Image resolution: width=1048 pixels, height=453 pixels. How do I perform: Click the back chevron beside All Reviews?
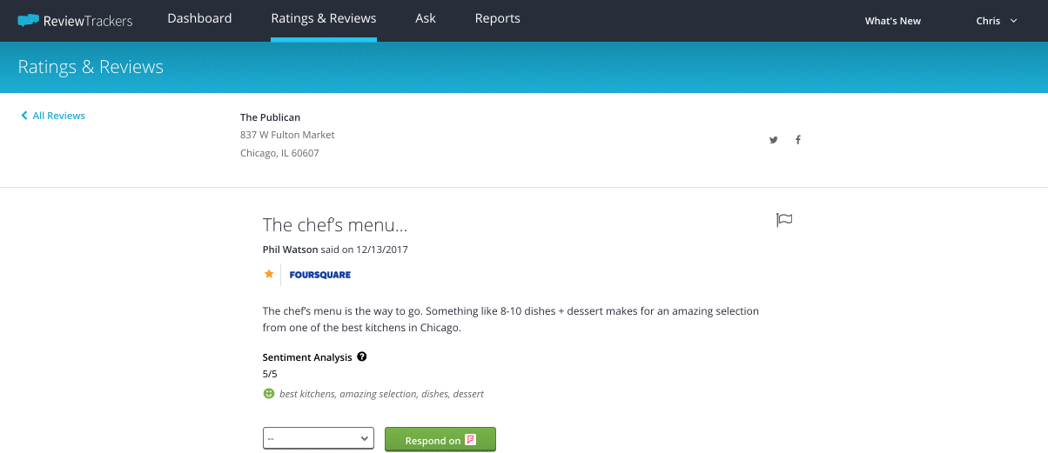[x=24, y=116]
